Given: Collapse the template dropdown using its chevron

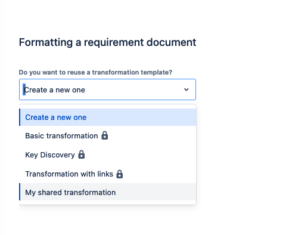Looking at the screenshot, I should click(x=186, y=89).
